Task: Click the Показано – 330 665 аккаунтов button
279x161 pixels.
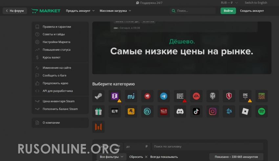Action: pyautogui.click(x=236, y=157)
